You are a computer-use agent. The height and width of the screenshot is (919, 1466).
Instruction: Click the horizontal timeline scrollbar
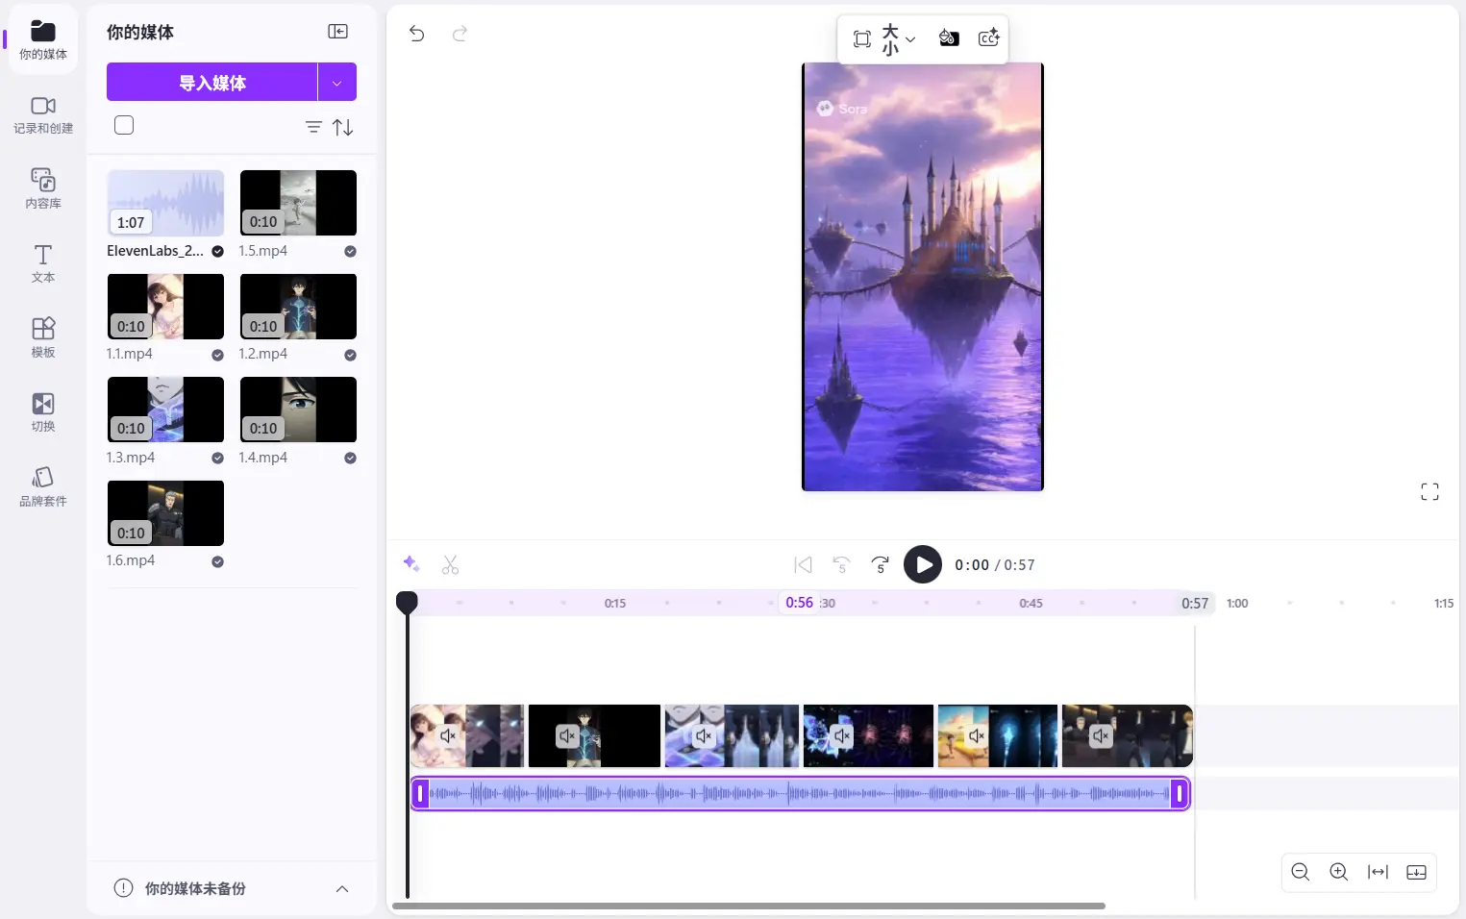pyautogui.click(x=748, y=906)
